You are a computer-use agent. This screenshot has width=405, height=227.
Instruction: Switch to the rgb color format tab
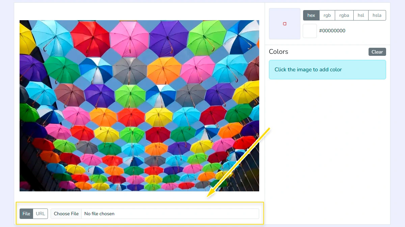pyautogui.click(x=327, y=15)
